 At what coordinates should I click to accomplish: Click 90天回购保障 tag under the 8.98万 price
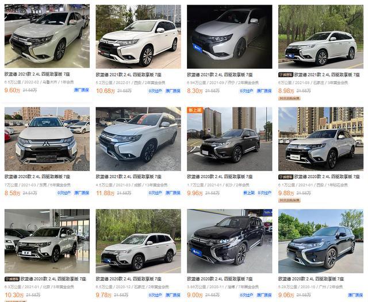pyautogui.click(x=289, y=98)
